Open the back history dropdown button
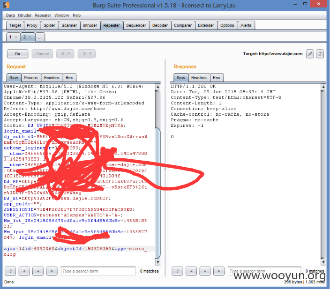330x289 pixels. [x=65, y=54]
